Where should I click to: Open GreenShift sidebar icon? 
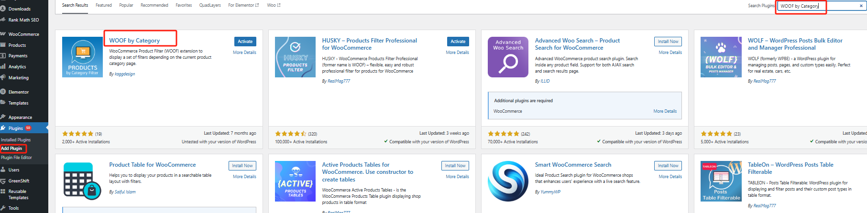[x=3, y=181]
